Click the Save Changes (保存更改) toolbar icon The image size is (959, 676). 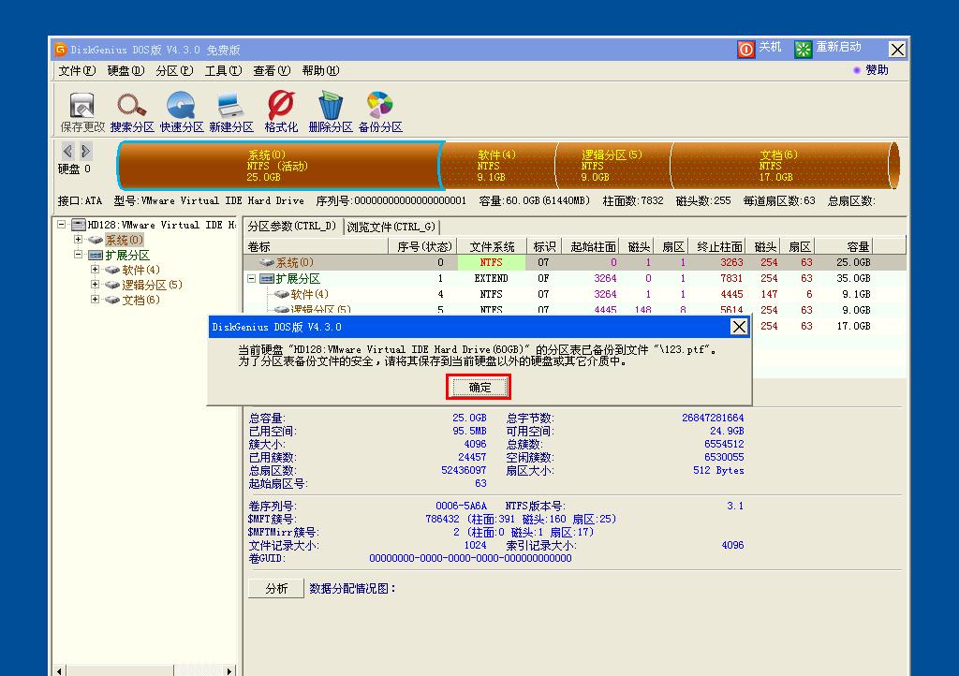tap(82, 105)
